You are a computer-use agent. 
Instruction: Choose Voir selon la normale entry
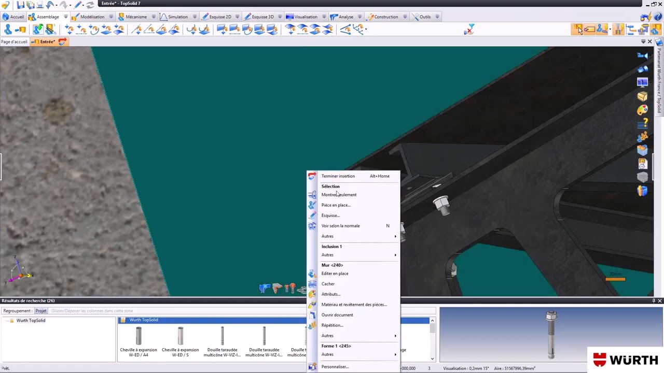point(354,226)
